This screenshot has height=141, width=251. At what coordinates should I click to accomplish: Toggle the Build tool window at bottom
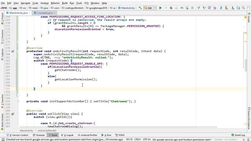pos(53,135)
